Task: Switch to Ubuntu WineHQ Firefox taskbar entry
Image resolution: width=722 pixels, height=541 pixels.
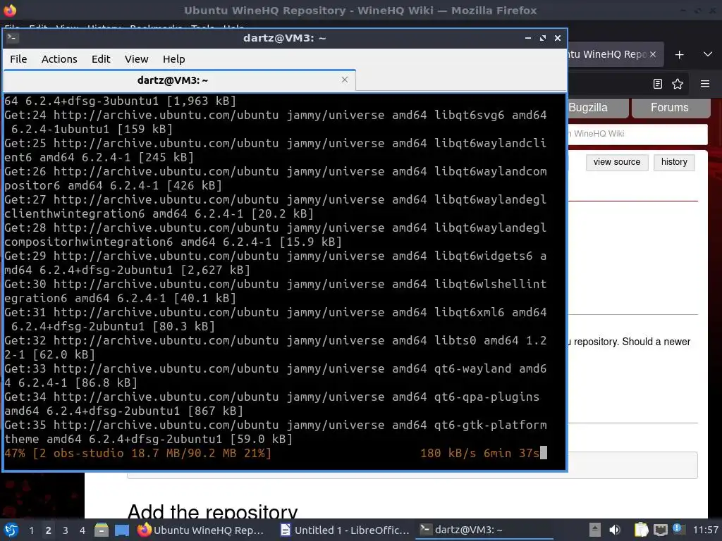Action: [x=201, y=530]
